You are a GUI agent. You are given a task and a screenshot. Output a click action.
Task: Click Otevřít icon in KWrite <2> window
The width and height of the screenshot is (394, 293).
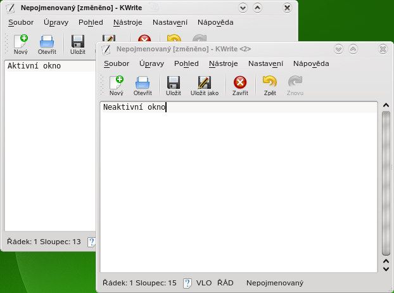[x=143, y=82]
